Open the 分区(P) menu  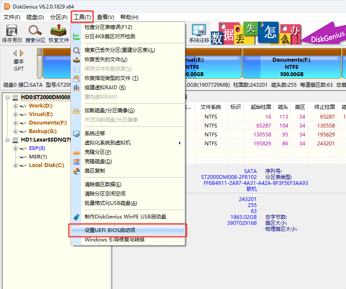coord(59,17)
